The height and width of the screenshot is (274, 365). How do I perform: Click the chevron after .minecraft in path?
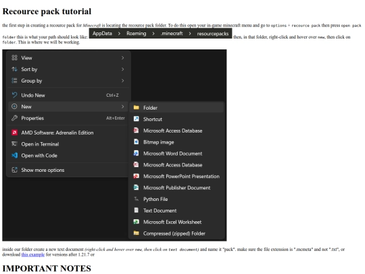(x=190, y=34)
